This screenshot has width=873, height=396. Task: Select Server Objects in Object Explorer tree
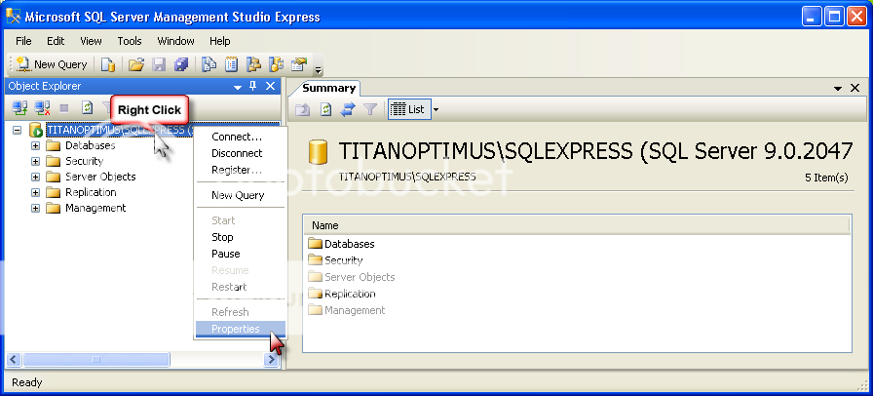click(x=100, y=177)
